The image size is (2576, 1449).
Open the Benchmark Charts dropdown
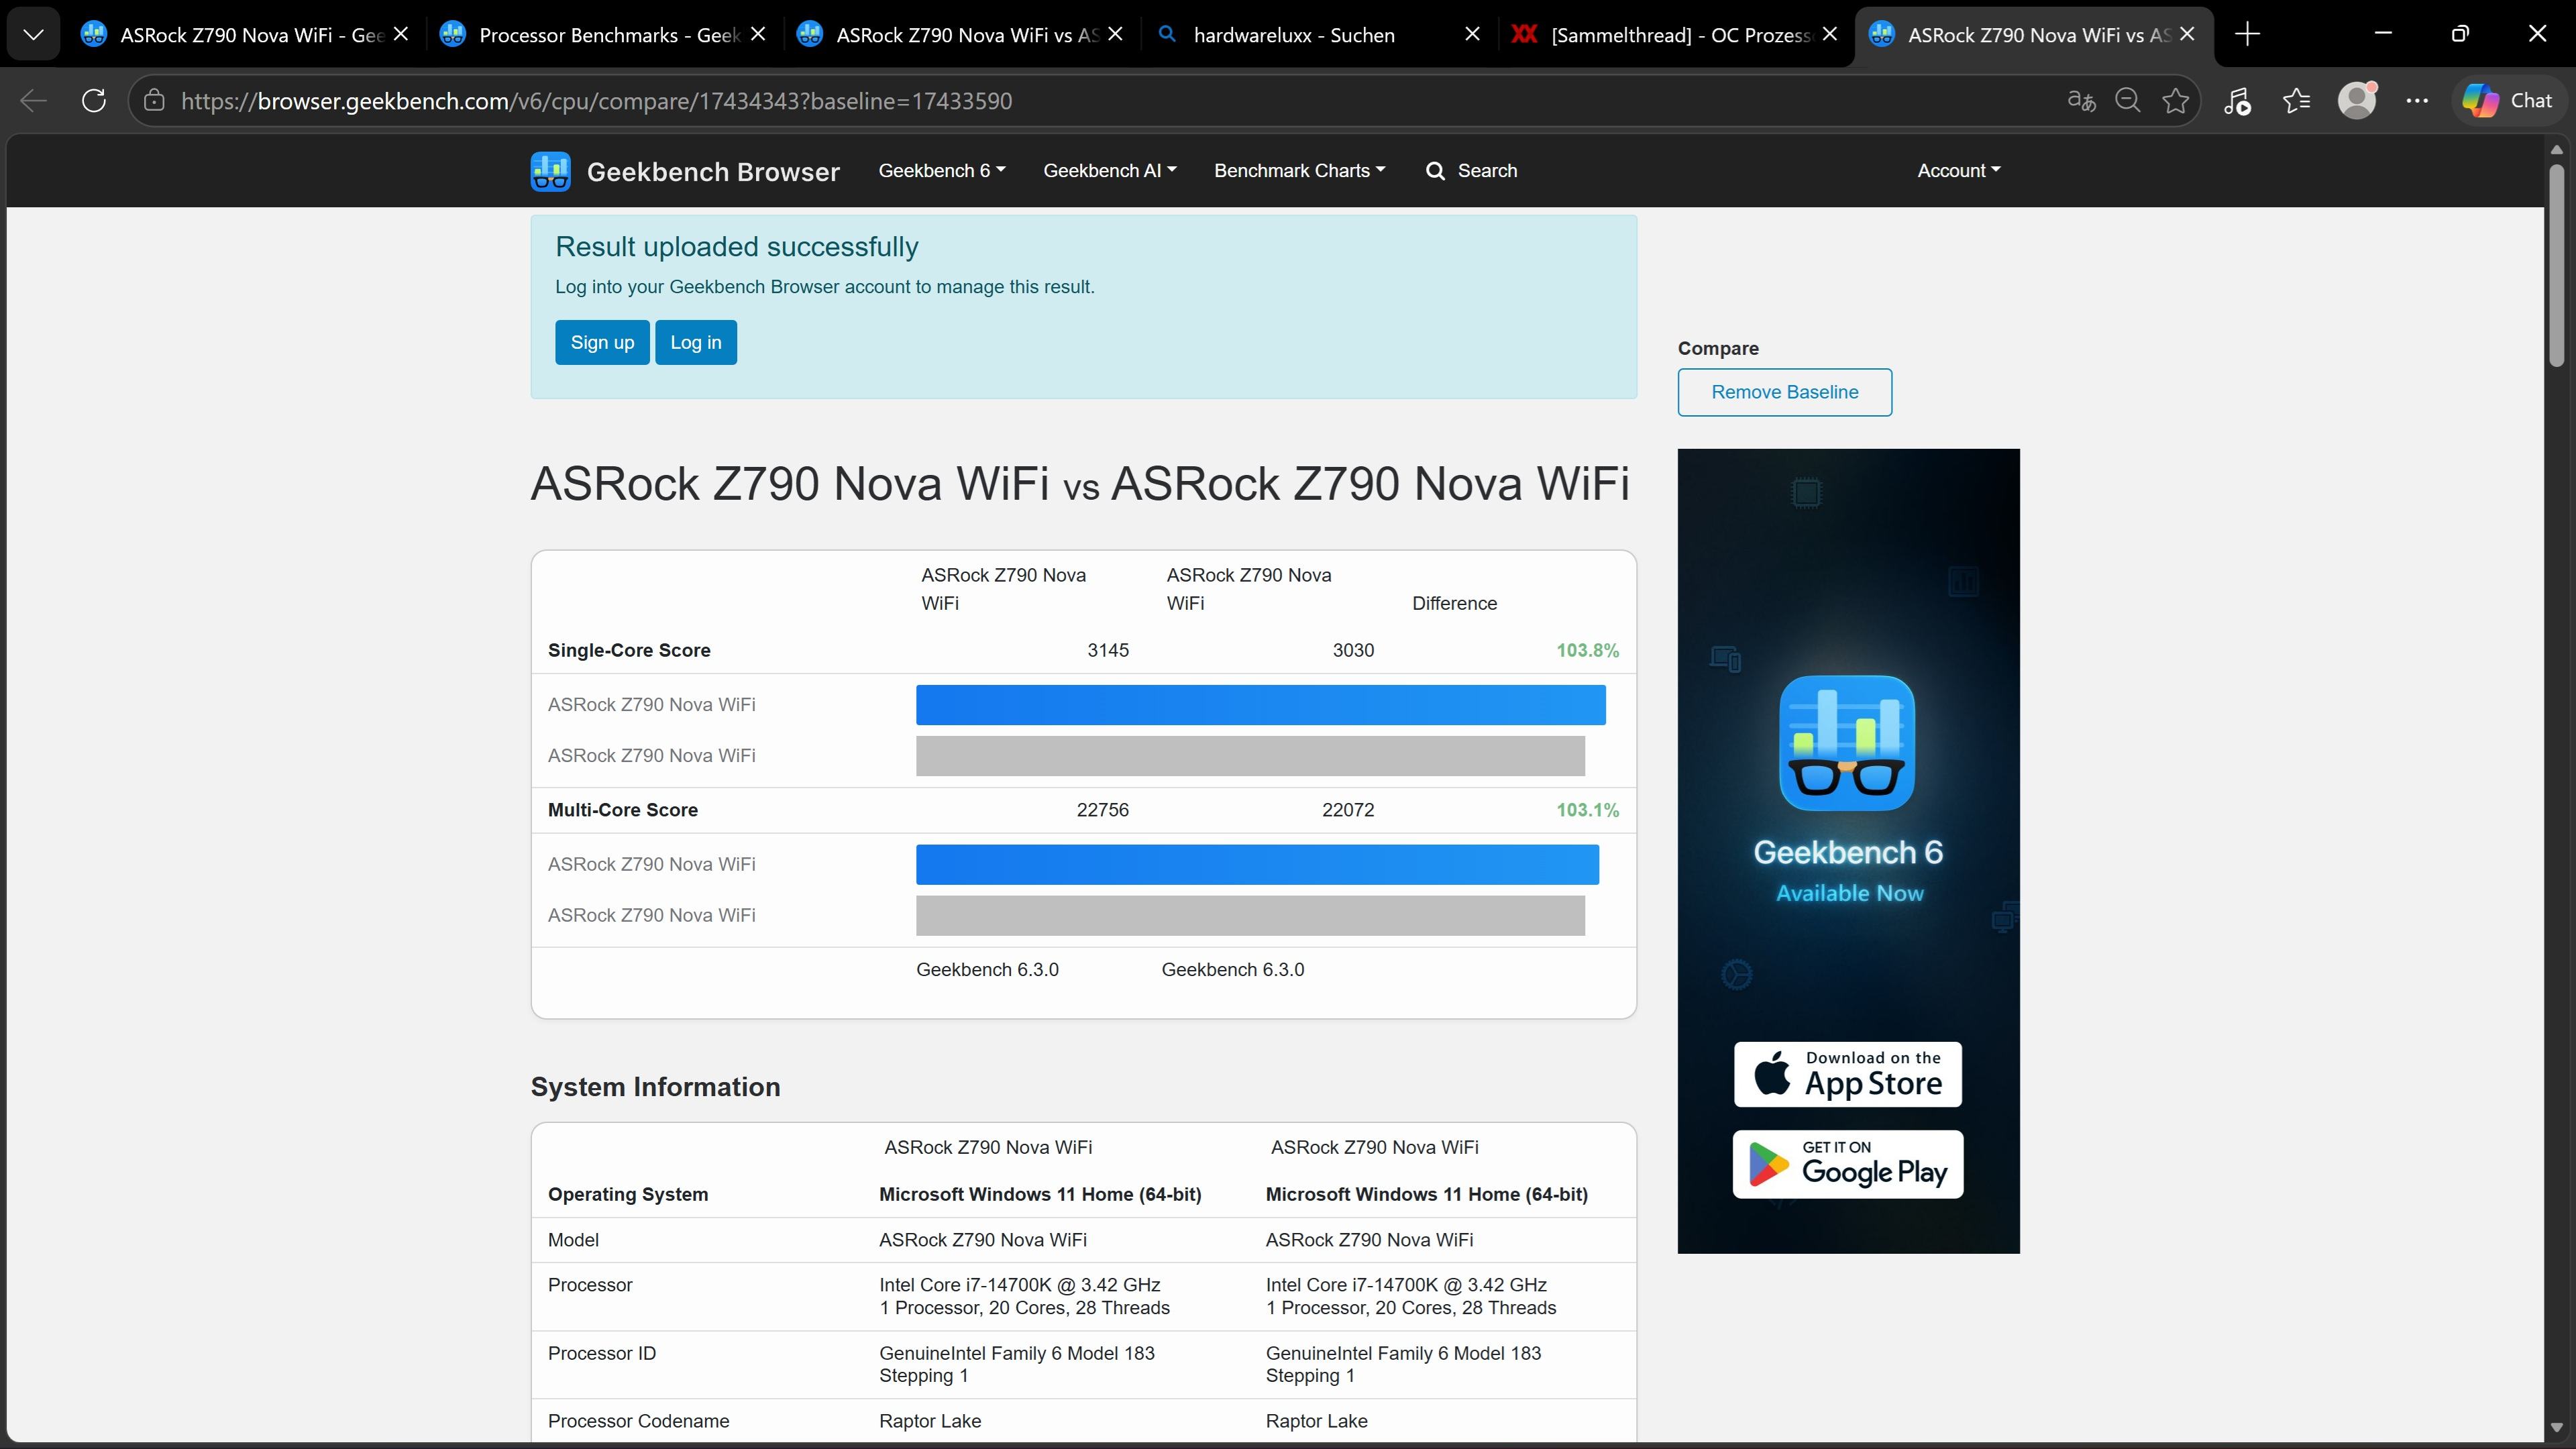click(x=1299, y=171)
